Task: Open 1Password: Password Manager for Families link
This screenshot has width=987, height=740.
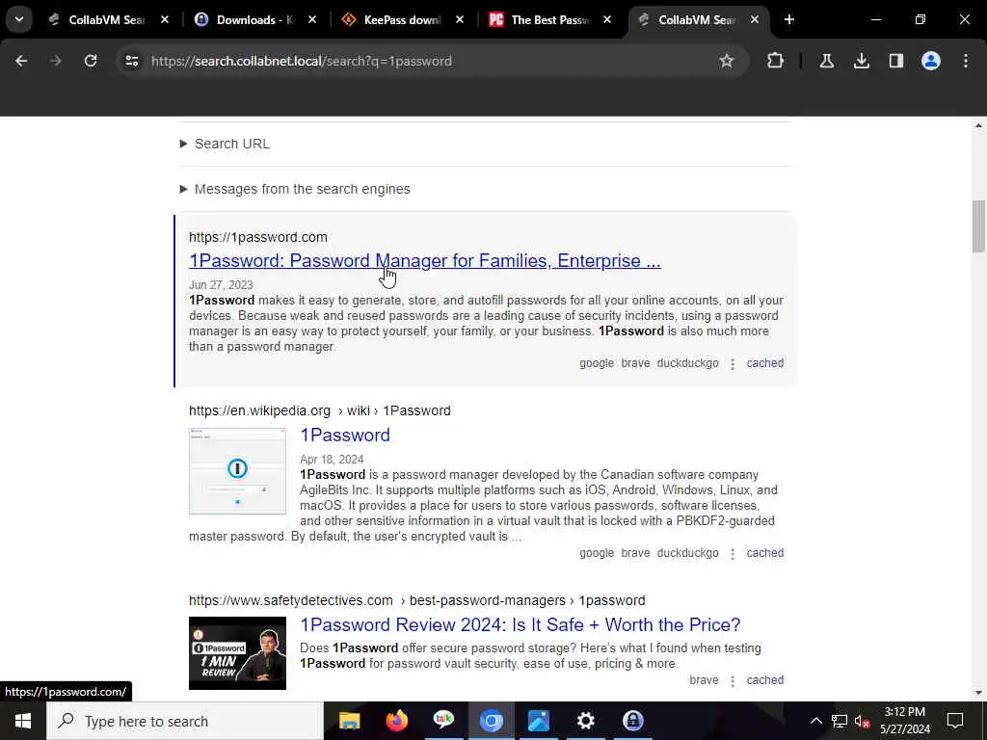Action: click(425, 260)
